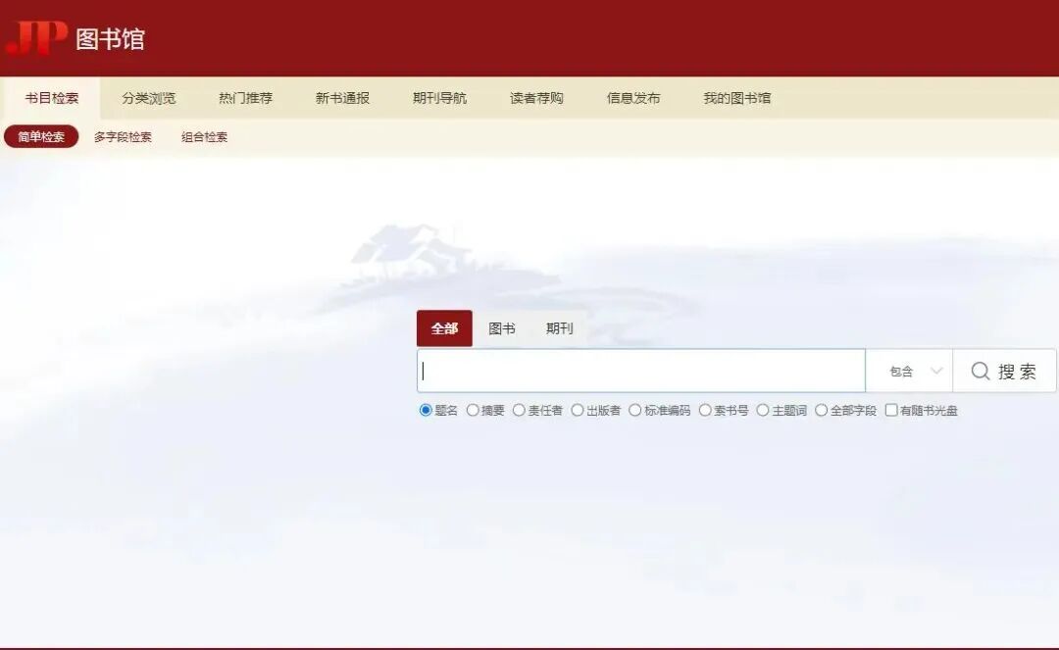Choose the 出版者 search field radio
The image size is (1059, 650).
[x=578, y=411]
